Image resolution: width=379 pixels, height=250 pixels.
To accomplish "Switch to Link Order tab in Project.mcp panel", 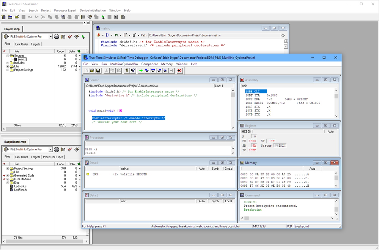I will [x=21, y=44].
